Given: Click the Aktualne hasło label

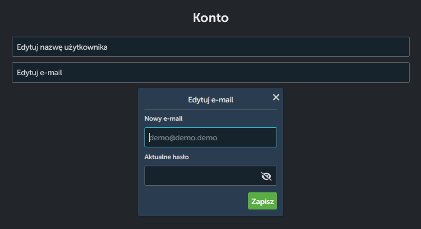Looking at the screenshot, I should click(166, 157).
